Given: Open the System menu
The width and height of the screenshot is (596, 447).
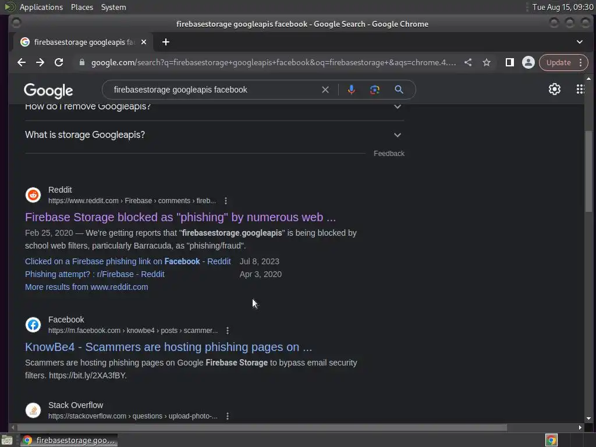Looking at the screenshot, I should (x=113, y=7).
